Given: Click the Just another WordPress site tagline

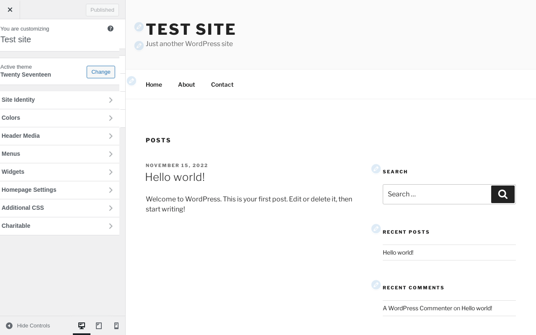Looking at the screenshot, I should point(189,44).
